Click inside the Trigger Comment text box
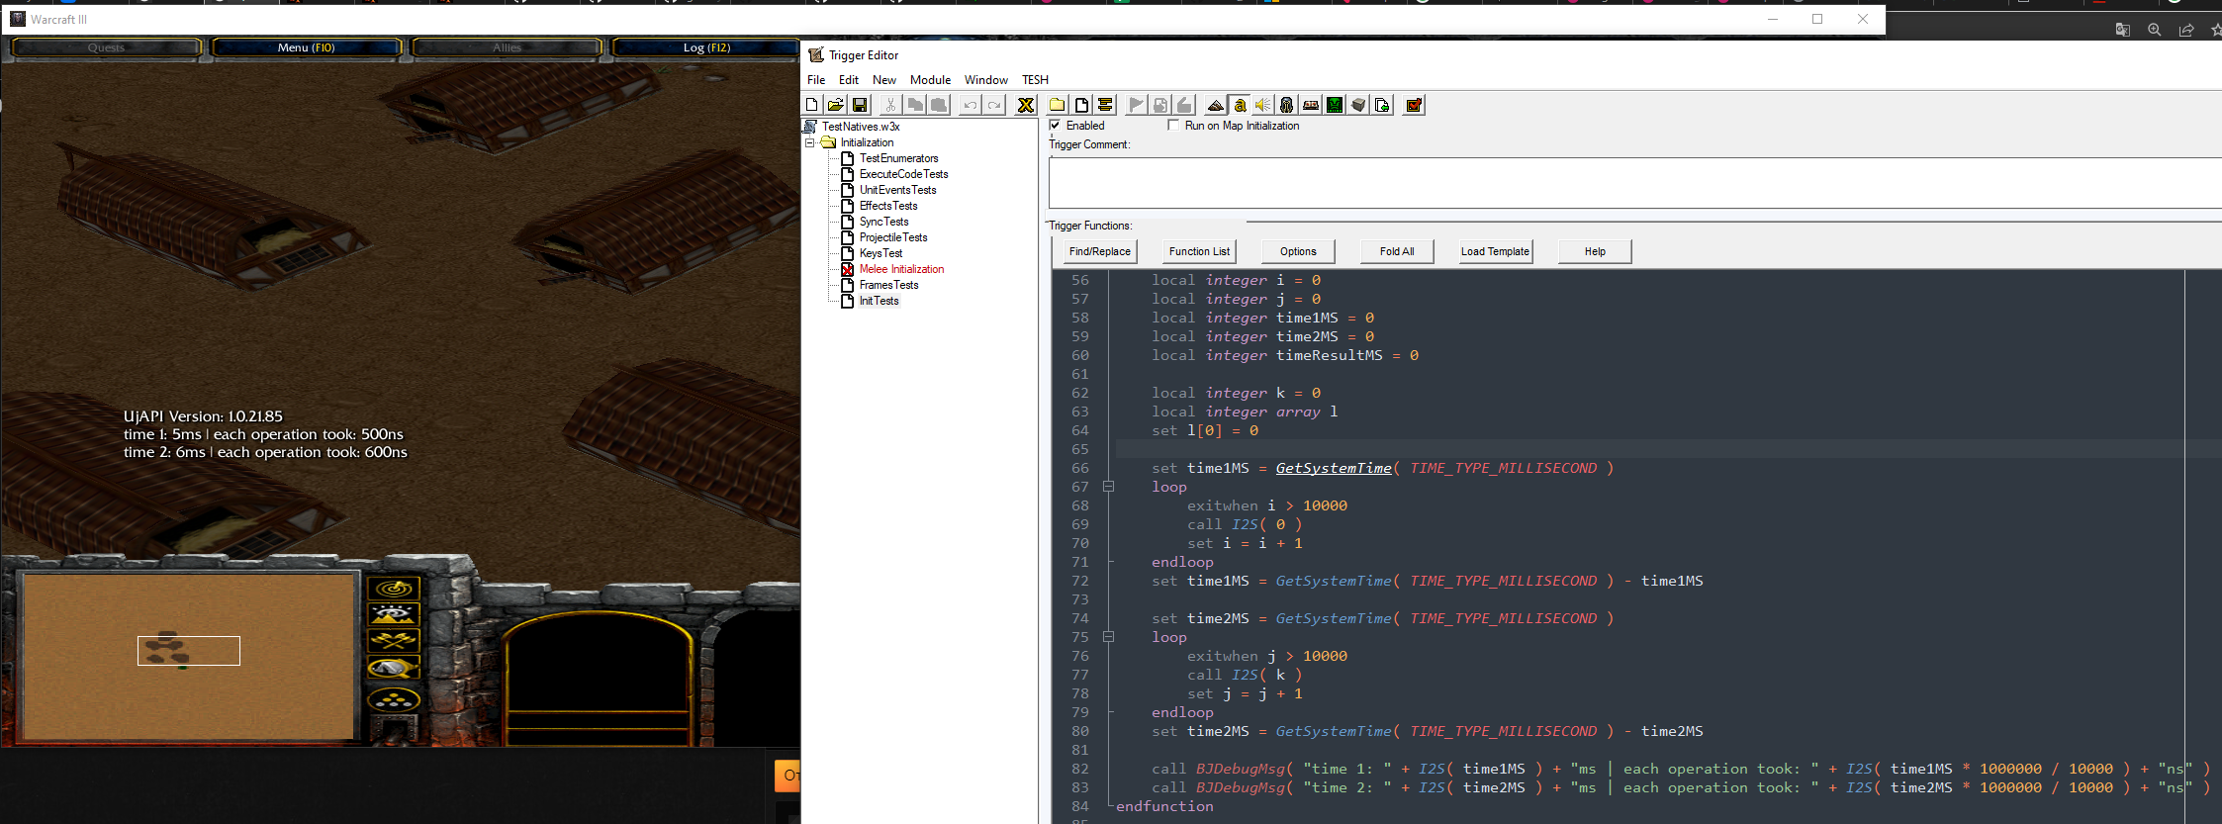The image size is (2222, 824). pos(1634,182)
